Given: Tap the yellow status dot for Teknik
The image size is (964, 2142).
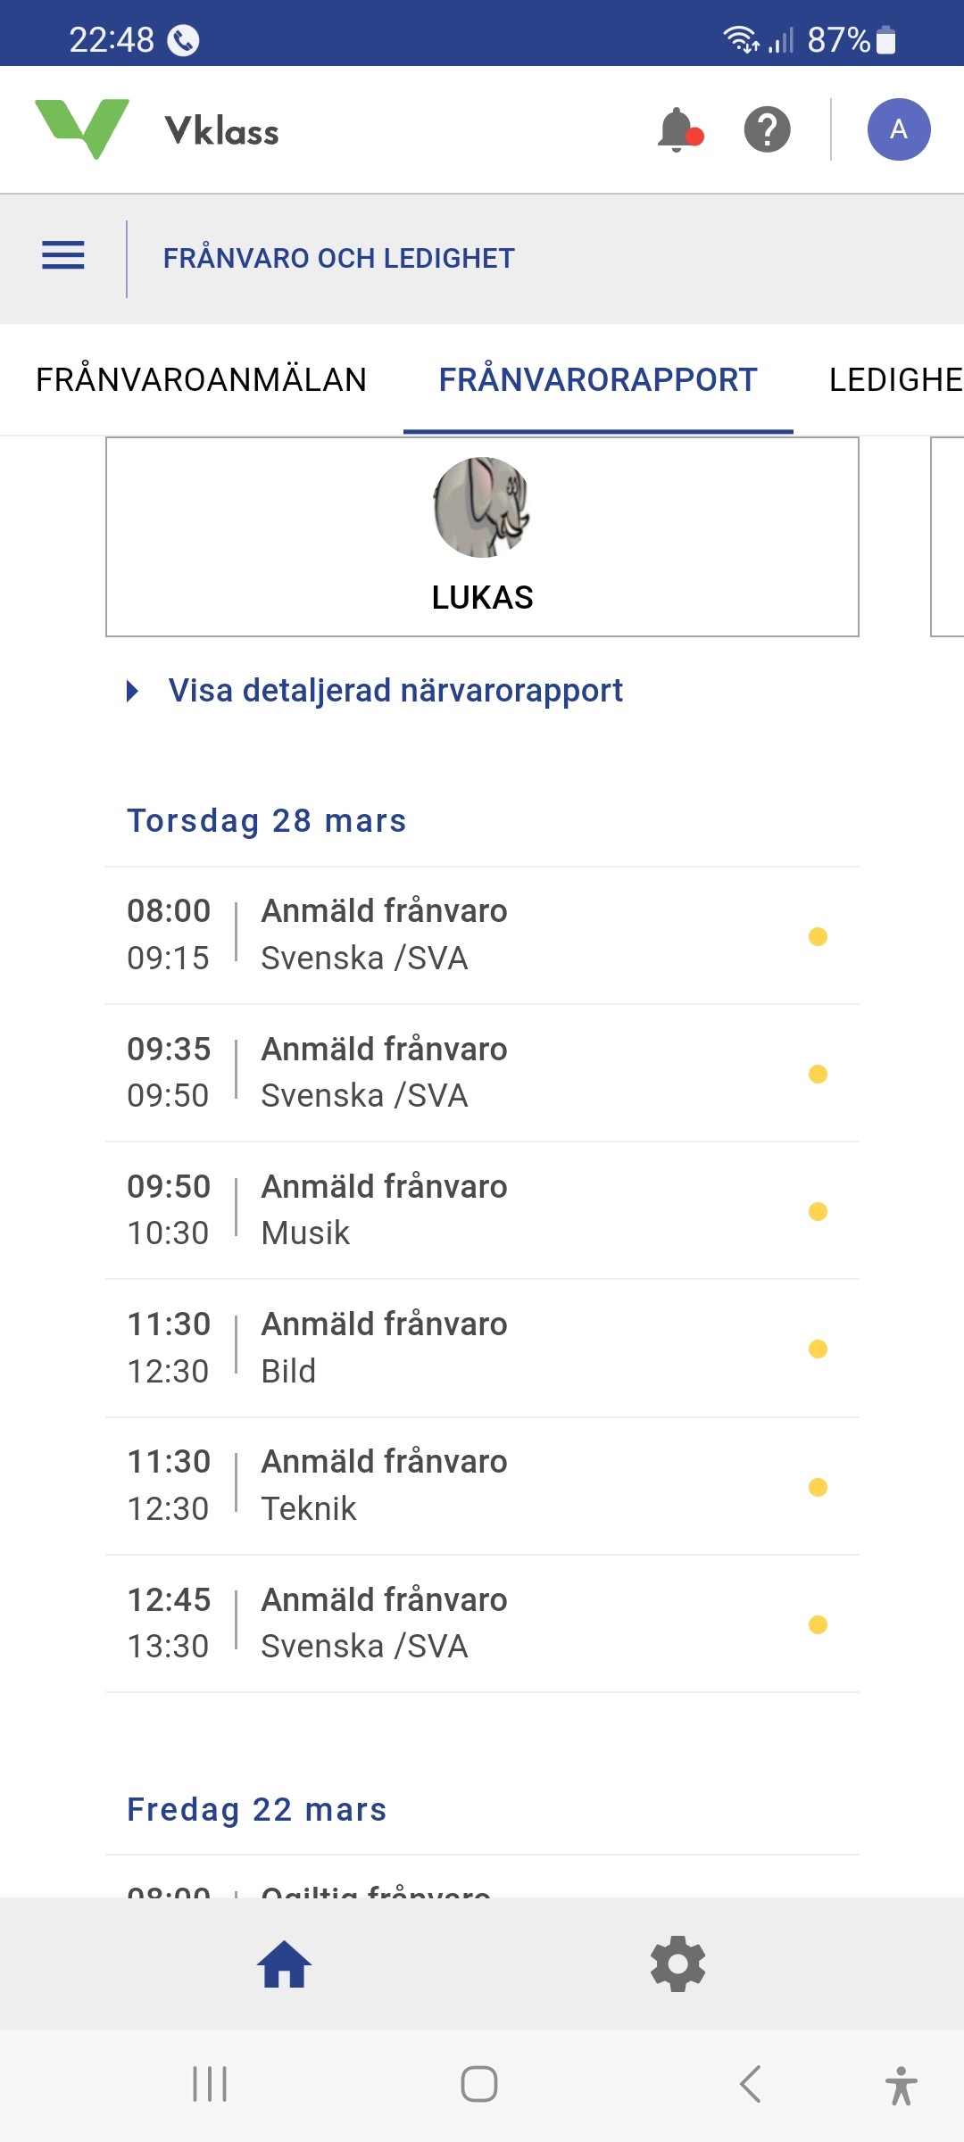Looking at the screenshot, I should [818, 1487].
